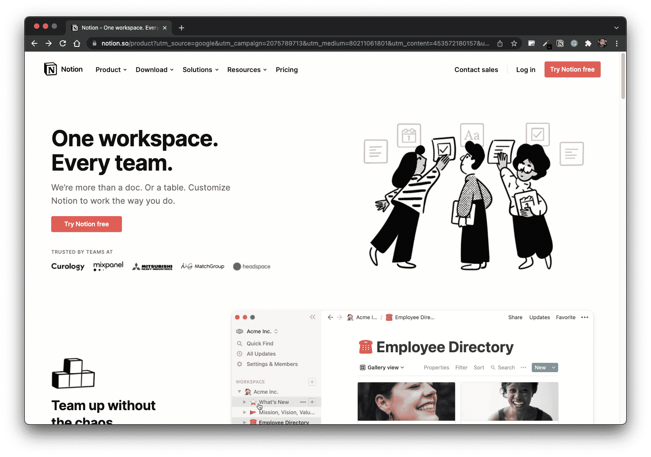This screenshot has width=651, height=457.
Task: Click the Settings & Members gear icon
Action: [x=240, y=364]
